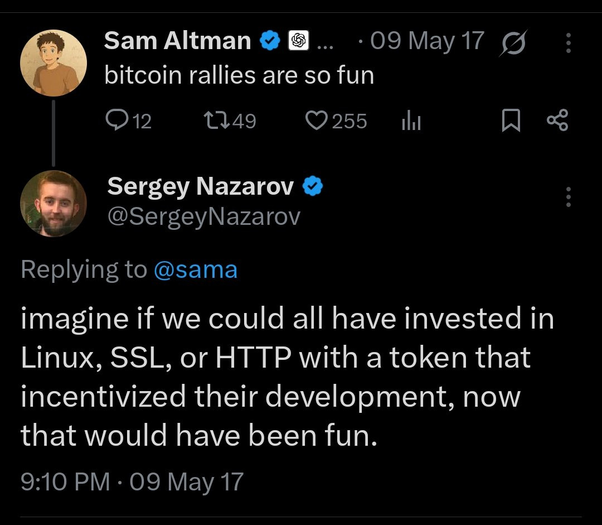Share Sam Altman's tweet
Screen dimensions: 602x525
point(557,121)
